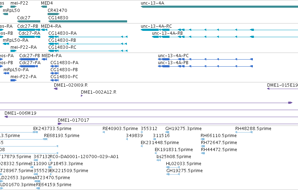This screenshot has width=298, height=190.
Task: Select the unc-13-4A gene bar
Action: tap(219, 7)
